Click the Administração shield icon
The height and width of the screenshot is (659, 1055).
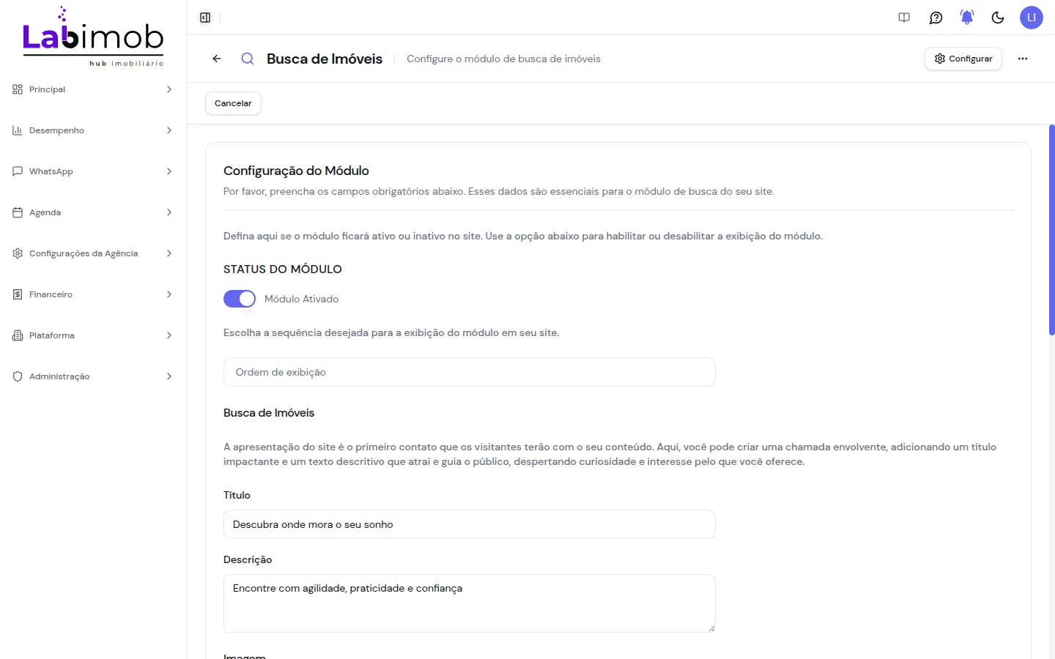tap(18, 376)
